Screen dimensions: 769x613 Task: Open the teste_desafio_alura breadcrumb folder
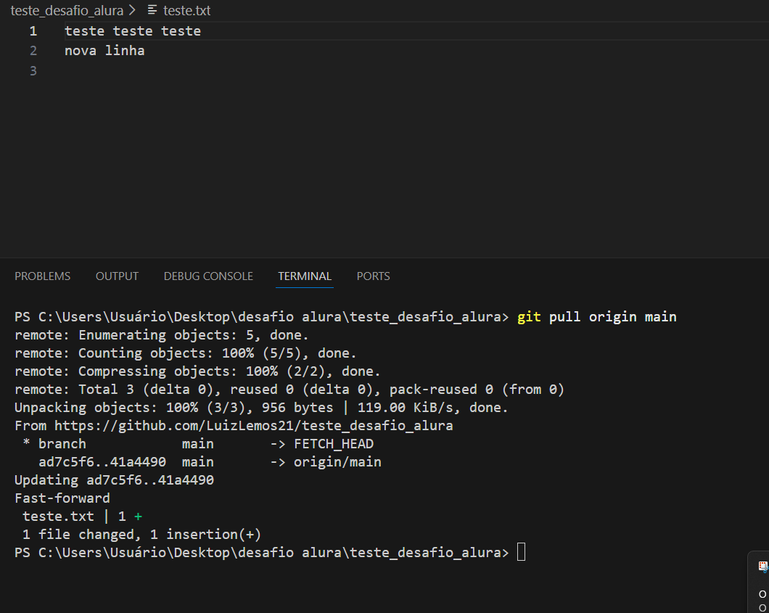67,10
